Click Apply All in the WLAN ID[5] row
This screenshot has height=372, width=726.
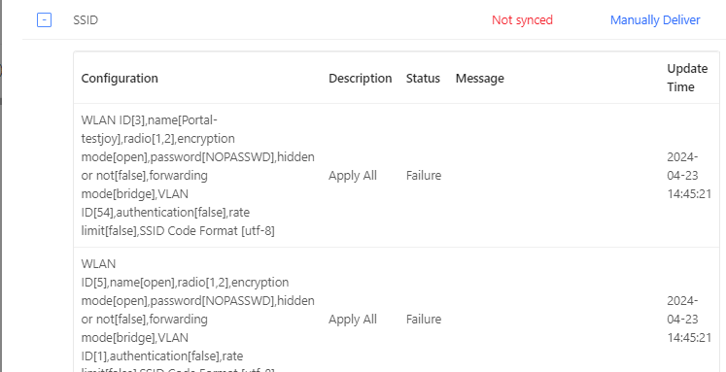pos(353,319)
